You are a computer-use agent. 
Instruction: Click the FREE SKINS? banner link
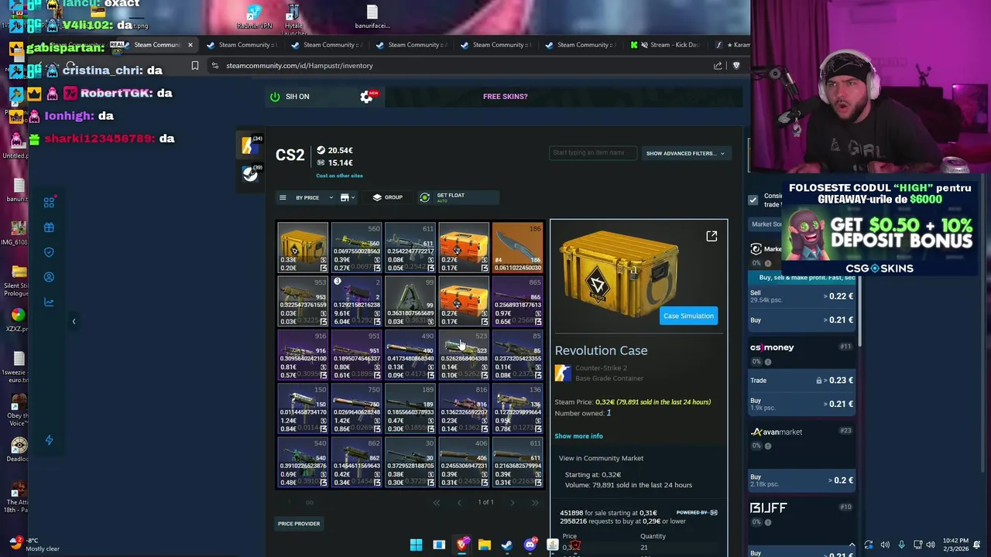[x=505, y=97]
